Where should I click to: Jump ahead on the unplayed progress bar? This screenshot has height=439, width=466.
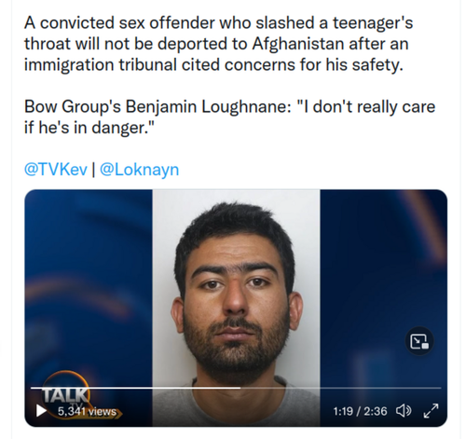pos(341,388)
